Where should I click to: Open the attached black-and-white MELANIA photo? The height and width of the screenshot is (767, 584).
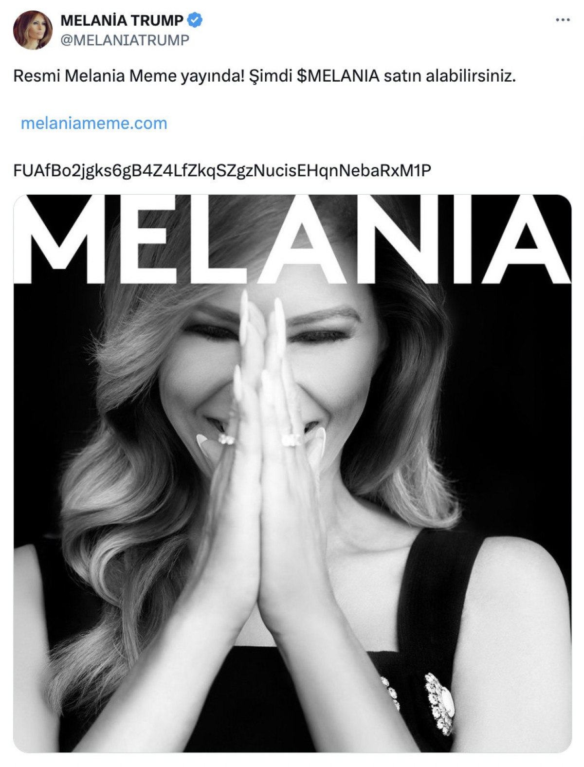pyautogui.click(x=292, y=474)
